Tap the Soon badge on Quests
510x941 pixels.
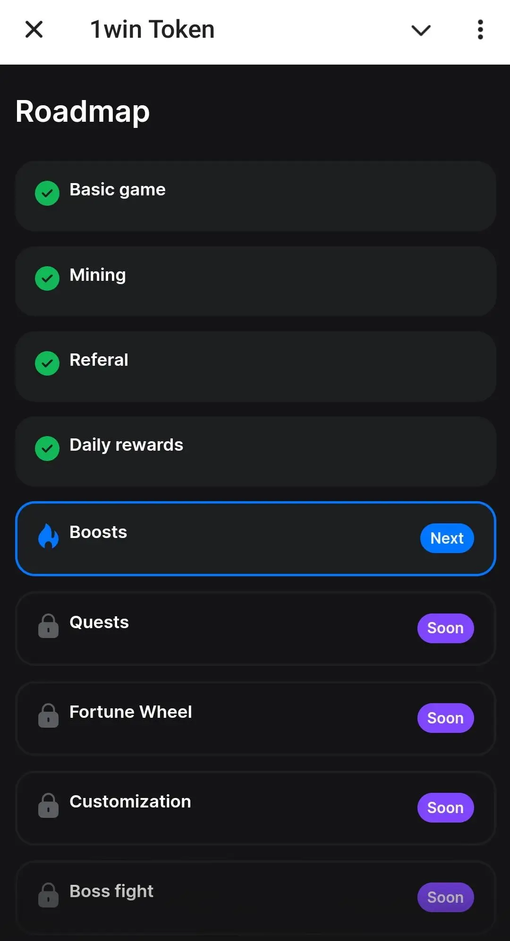445,628
